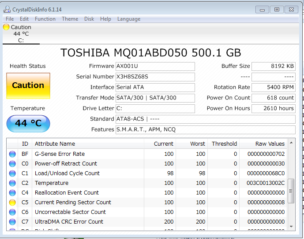This screenshot has width=304, height=239.
Task: Click the Power On Count value 618 count
Action: [274, 98]
